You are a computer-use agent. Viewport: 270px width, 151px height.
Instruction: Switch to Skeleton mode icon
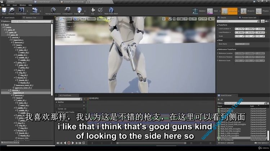coord(195,11)
